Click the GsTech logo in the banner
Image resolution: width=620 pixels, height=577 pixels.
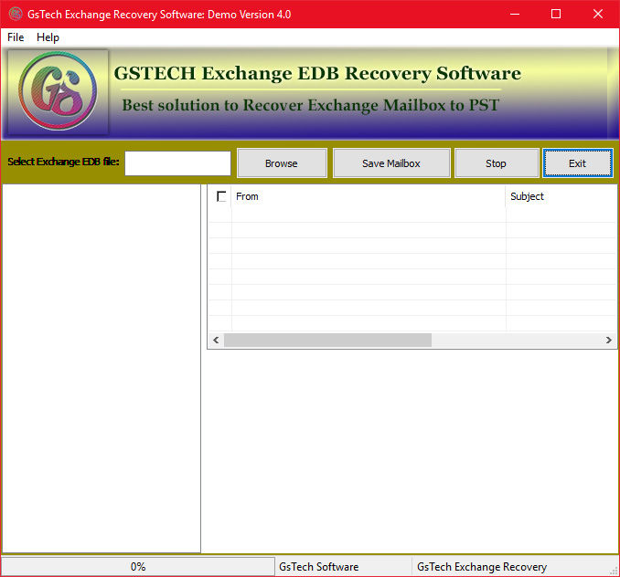pyautogui.click(x=58, y=91)
